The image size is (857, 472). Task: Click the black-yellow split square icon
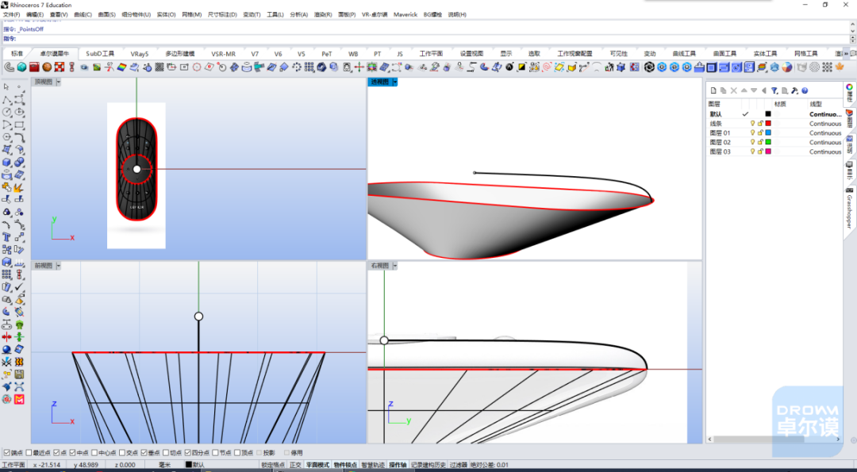point(521,67)
